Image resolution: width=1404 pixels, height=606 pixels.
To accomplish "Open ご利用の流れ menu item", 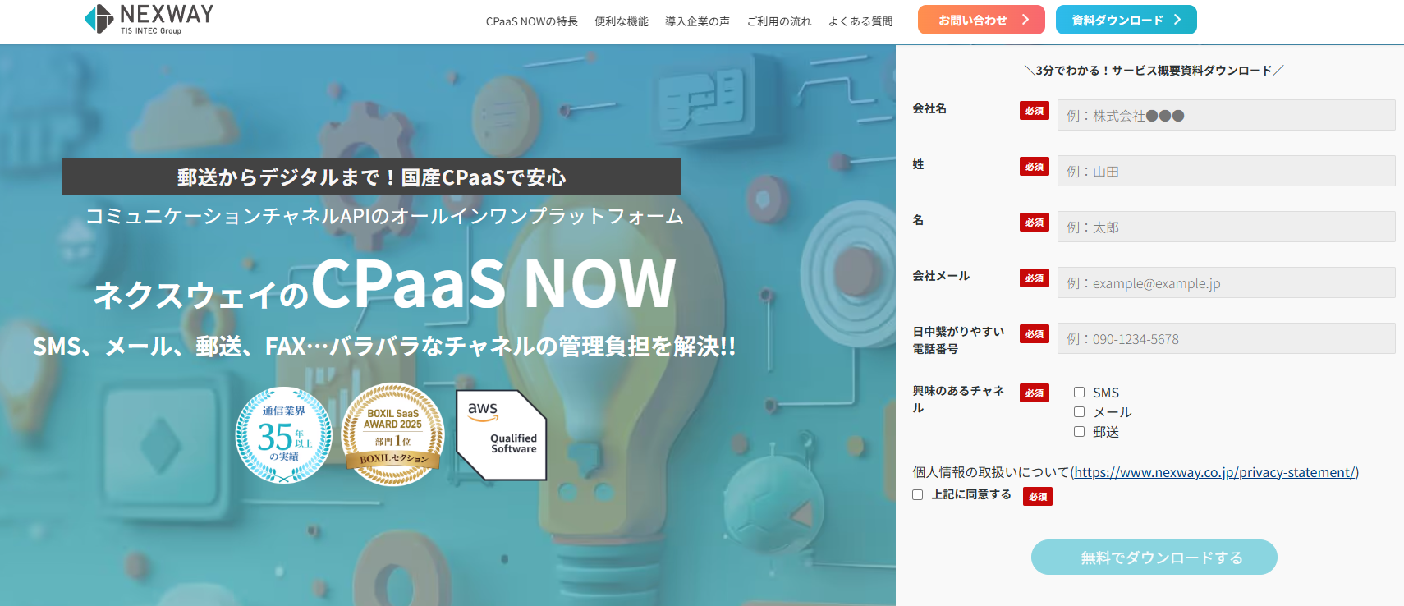I will pyautogui.click(x=779, y=21).
